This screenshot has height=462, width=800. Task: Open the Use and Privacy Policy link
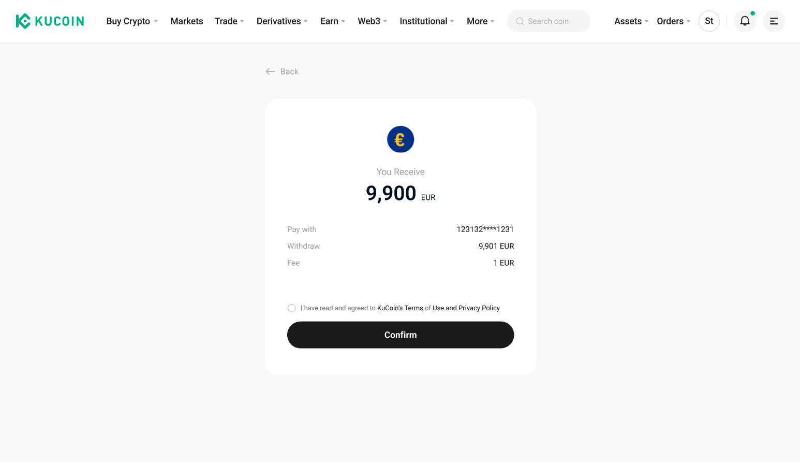(x=466, y=308)
